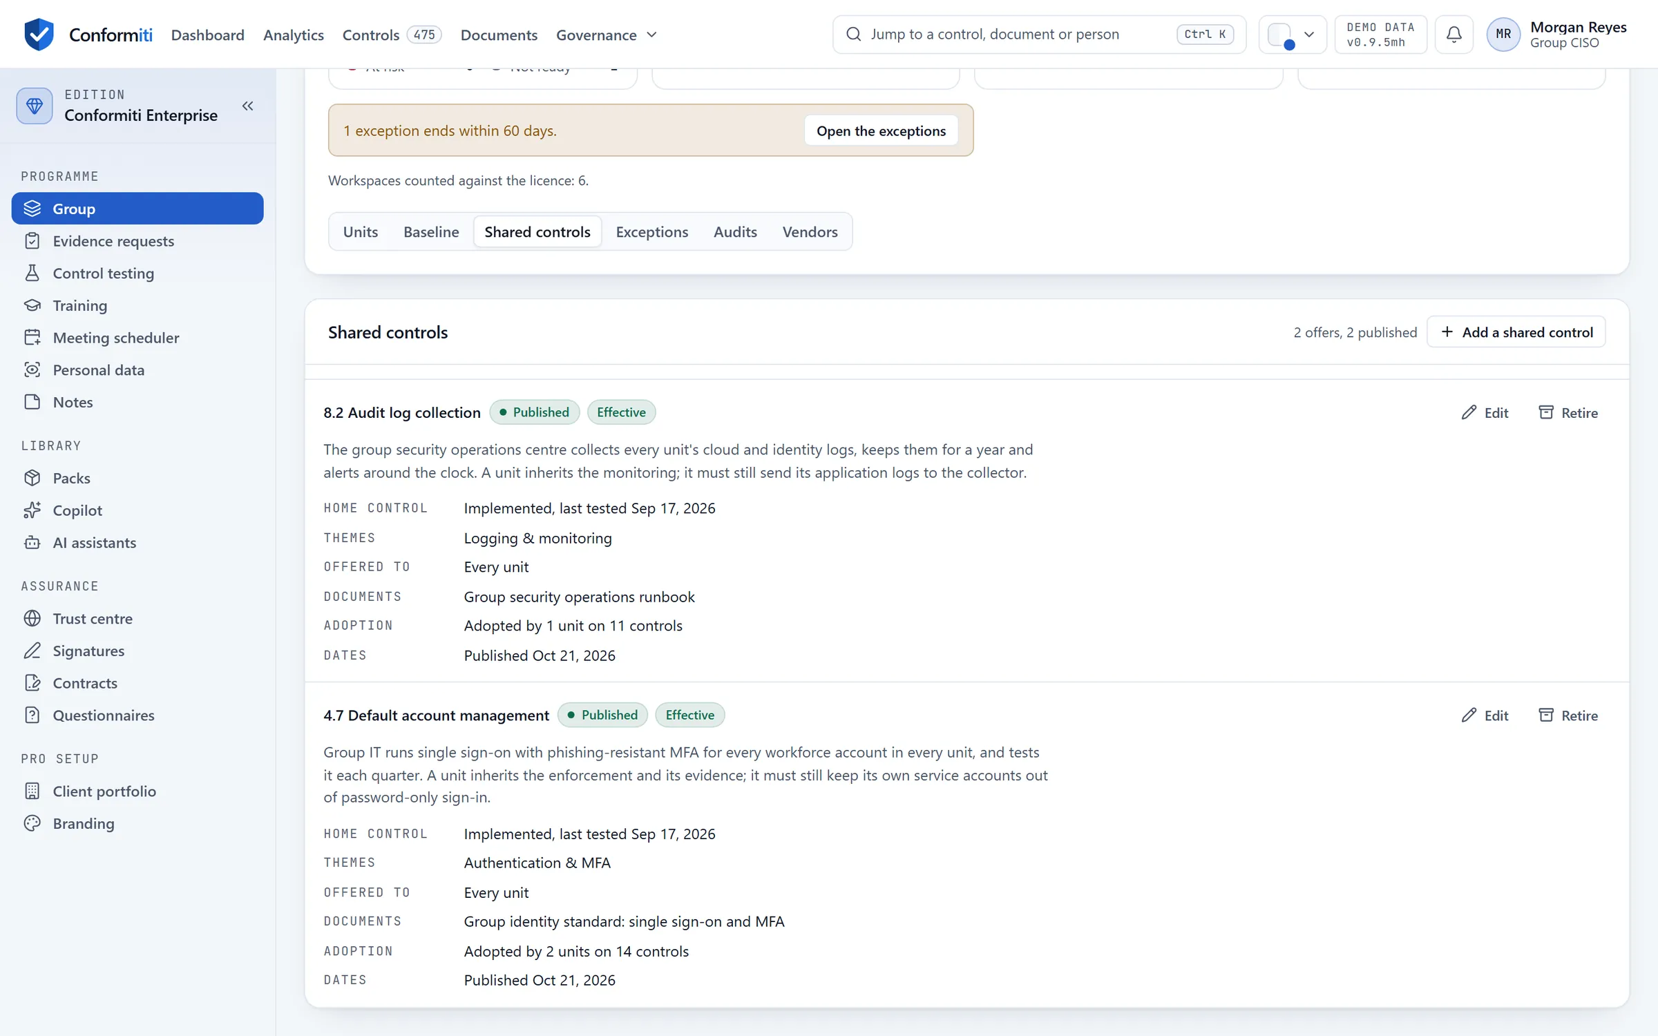Open Packs library

coord(137,478)
